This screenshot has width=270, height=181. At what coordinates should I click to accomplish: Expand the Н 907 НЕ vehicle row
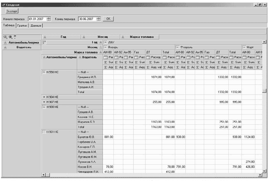pyautogui.click(x=44, y=102)
